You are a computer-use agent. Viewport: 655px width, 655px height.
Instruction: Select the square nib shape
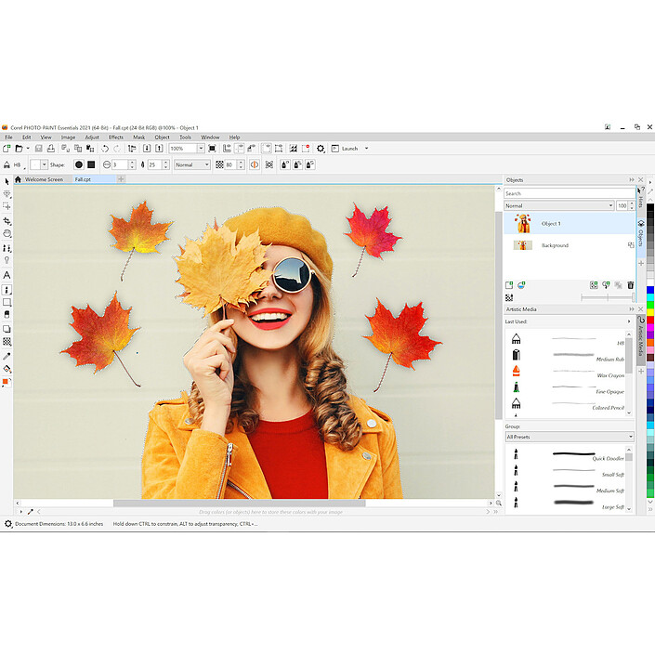click(91, 164)
